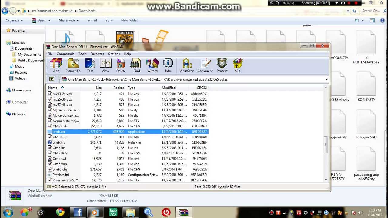The image size is (388, 218).
Task: Select the Langgam5.sty file in Downloads
Action: click(366, 124)
